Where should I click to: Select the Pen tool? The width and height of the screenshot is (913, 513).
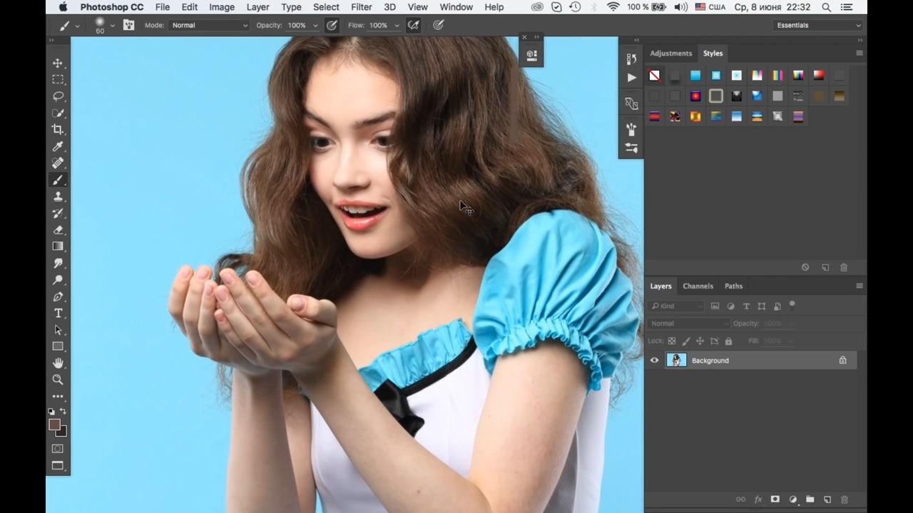58,296
